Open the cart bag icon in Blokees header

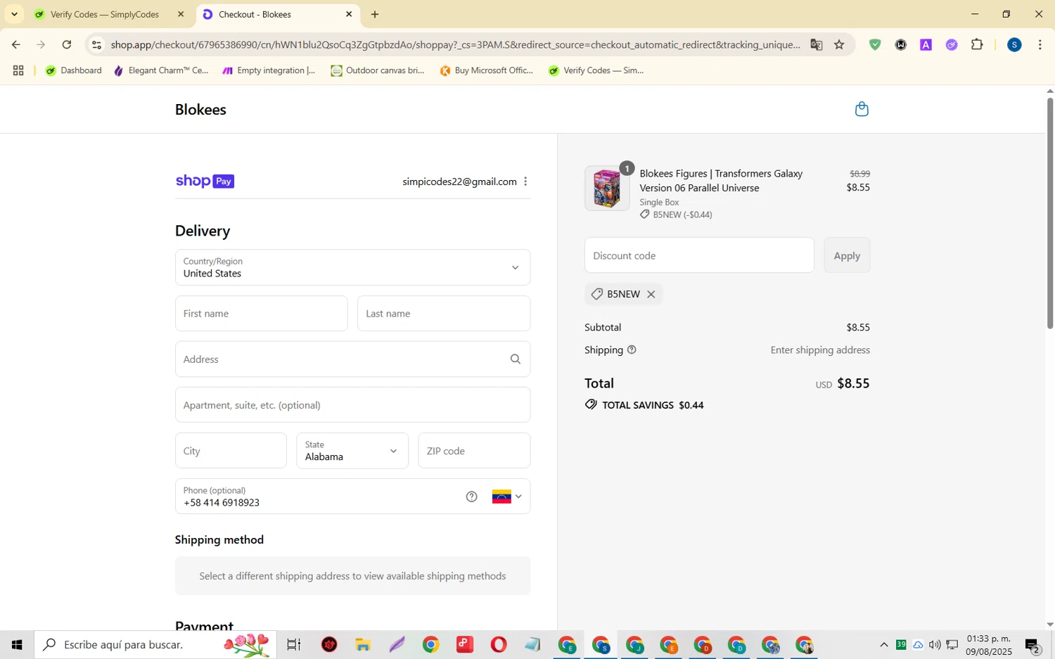(862, 109)
